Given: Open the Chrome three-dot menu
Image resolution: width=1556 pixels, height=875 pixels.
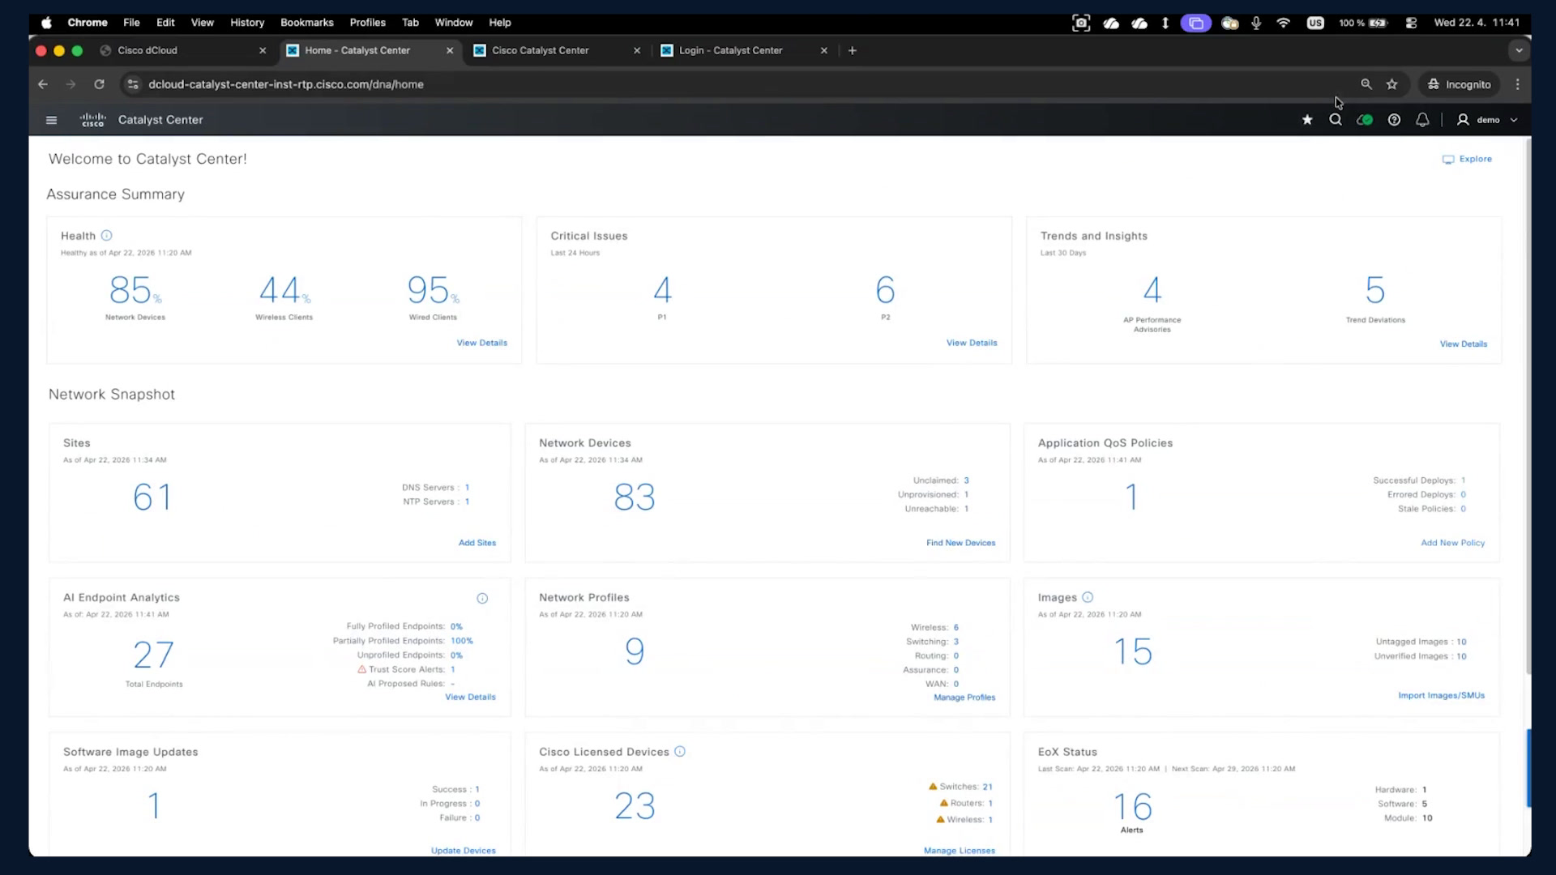Looking at the screenshot, I should pos(1518,84).
